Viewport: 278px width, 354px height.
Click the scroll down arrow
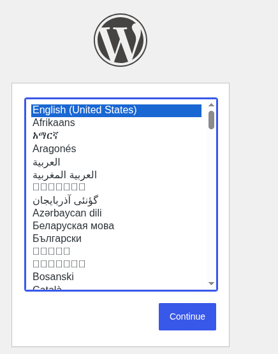point(211,283)
